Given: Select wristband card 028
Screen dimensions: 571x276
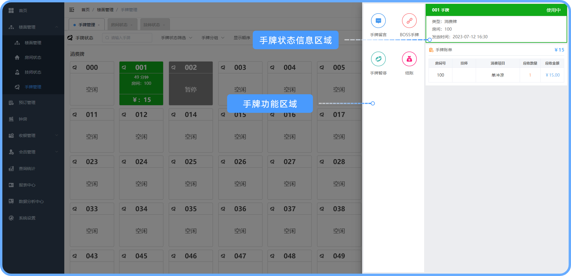Looking at the screenshot, I should (339, 178).
